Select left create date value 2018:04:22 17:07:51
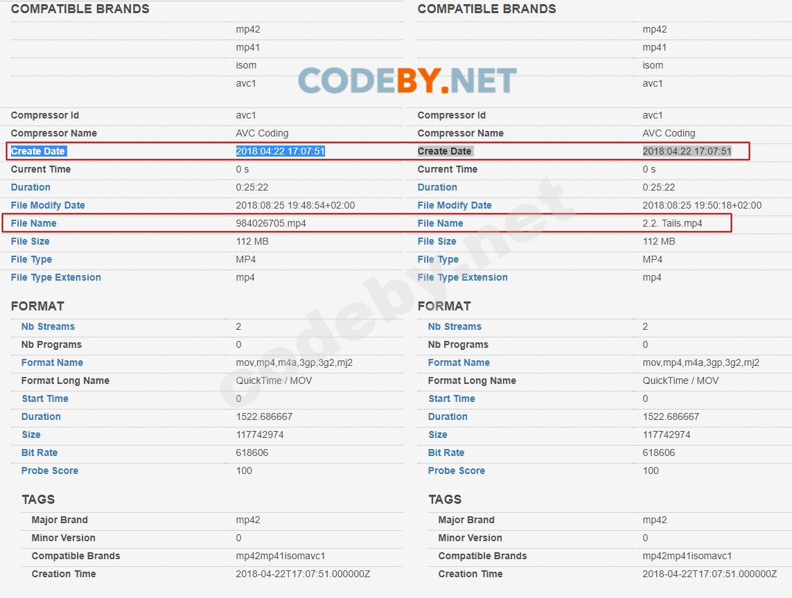 (x=281, y=151)
